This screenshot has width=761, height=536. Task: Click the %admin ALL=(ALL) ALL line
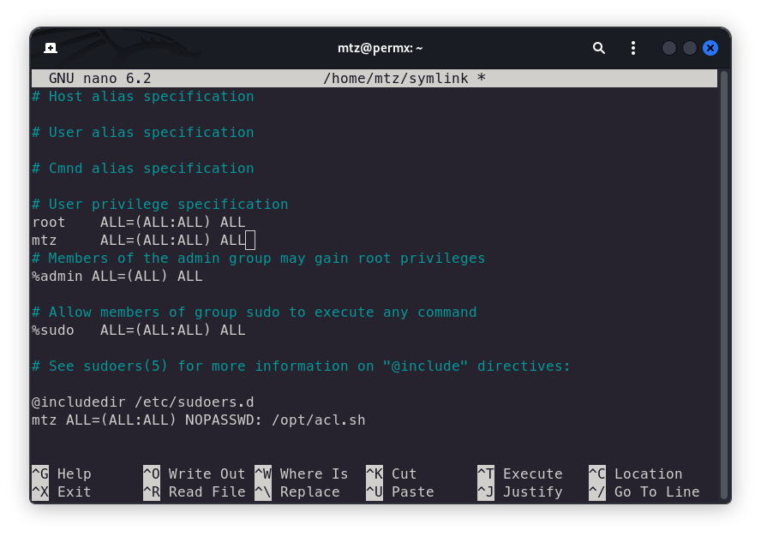click(x=117, y=276)
